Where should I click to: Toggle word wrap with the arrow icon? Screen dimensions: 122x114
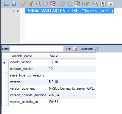(110, 4)
